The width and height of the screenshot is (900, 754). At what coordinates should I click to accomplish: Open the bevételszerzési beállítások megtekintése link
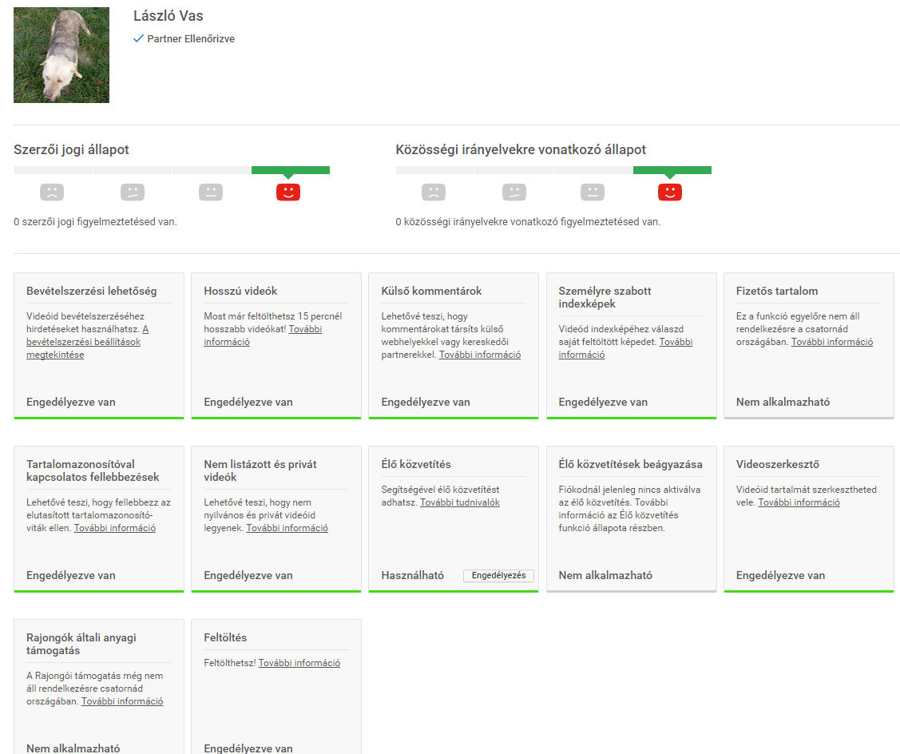83,342
